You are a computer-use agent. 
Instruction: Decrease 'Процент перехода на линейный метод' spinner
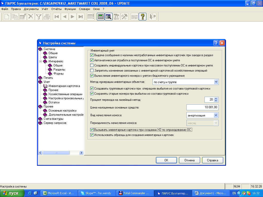[216, 101]
